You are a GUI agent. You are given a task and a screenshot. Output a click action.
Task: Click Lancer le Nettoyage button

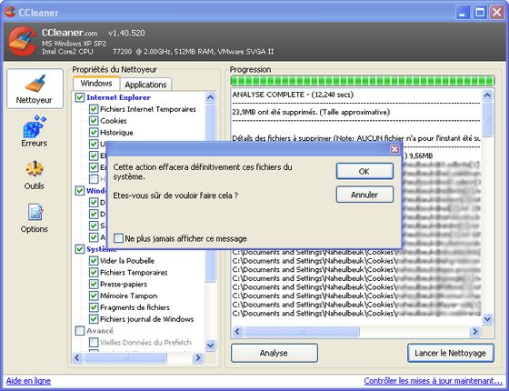(451, 353)
